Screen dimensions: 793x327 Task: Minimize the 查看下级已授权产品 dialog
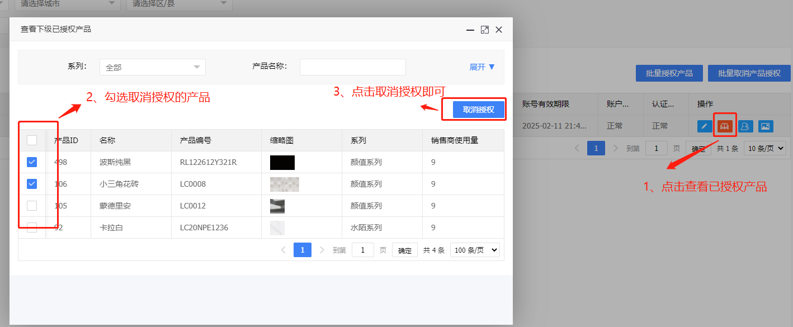471,30
